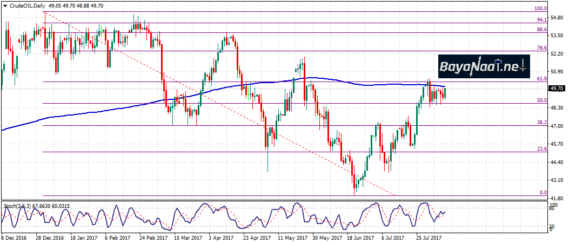The image size is (569, 244).
Task: Click the 54.80 price axis label
Action: (557, 18)
